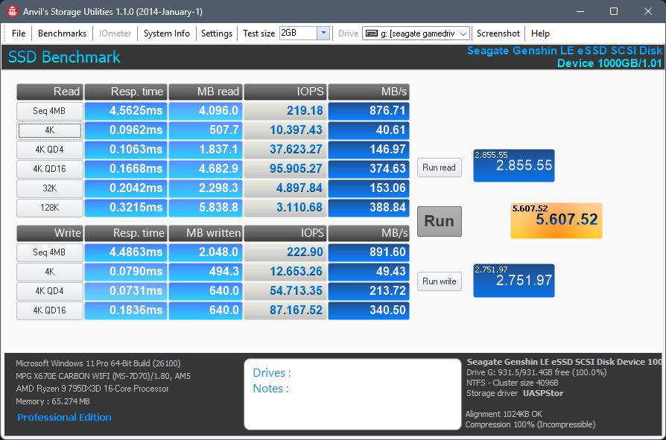Click the Screenshot toolbar button

click(x=498, y=34)
